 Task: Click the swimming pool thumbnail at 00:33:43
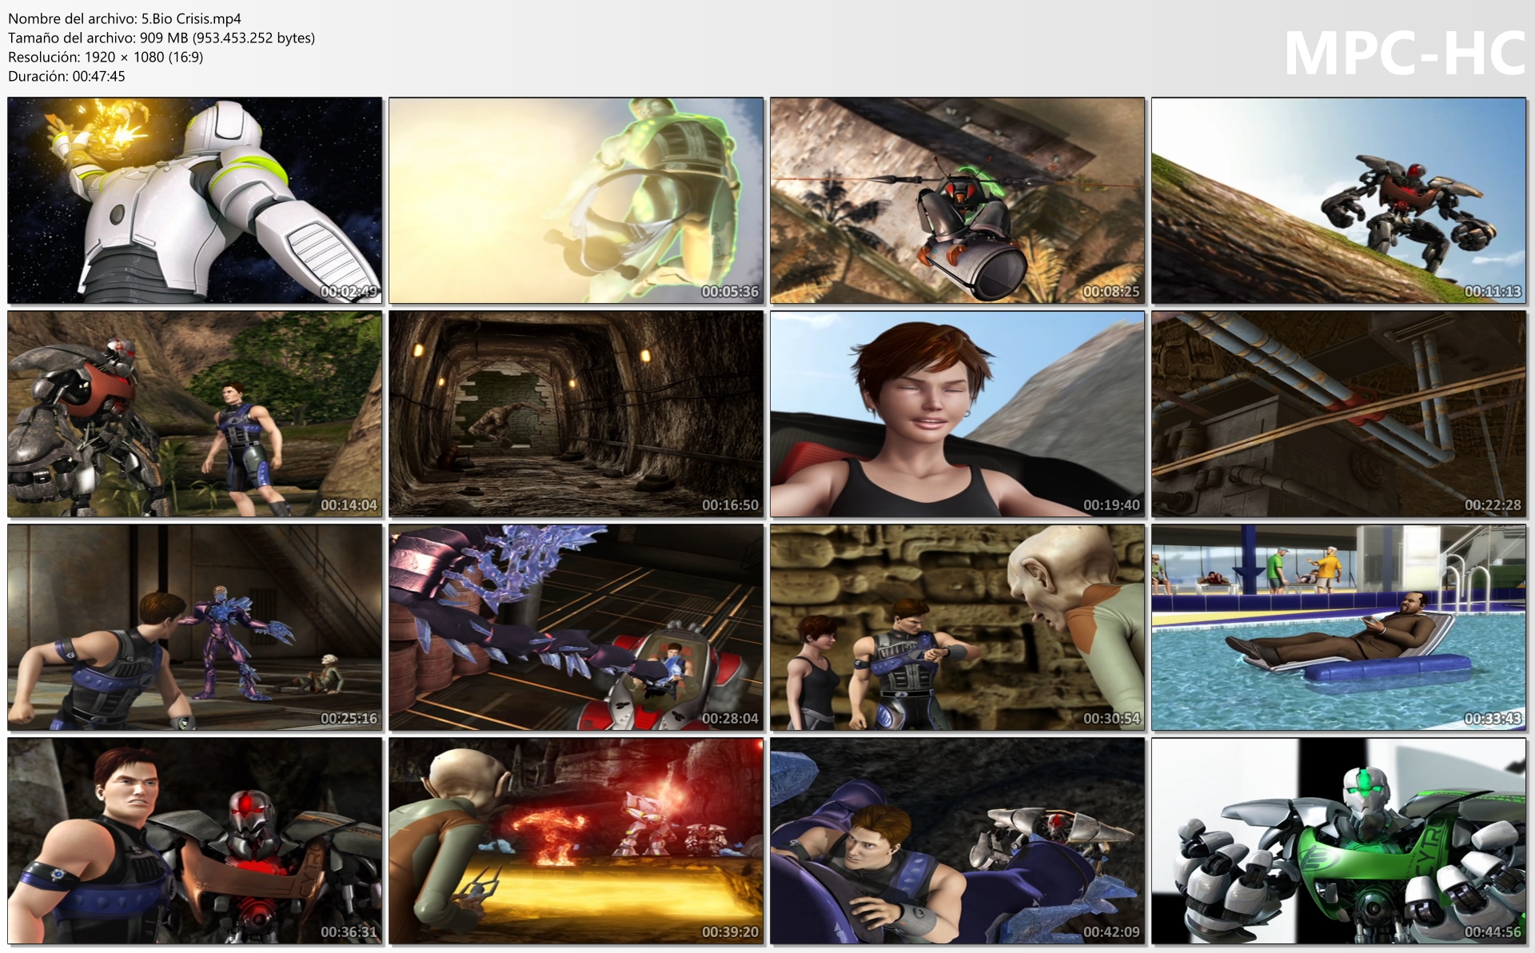(x=1338, y=627)
